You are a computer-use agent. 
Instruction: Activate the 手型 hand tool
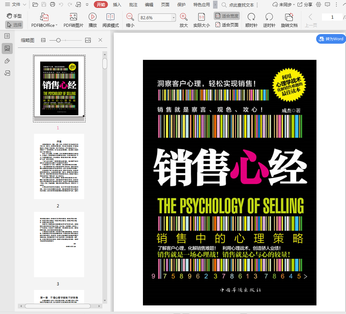click(14, 16)
